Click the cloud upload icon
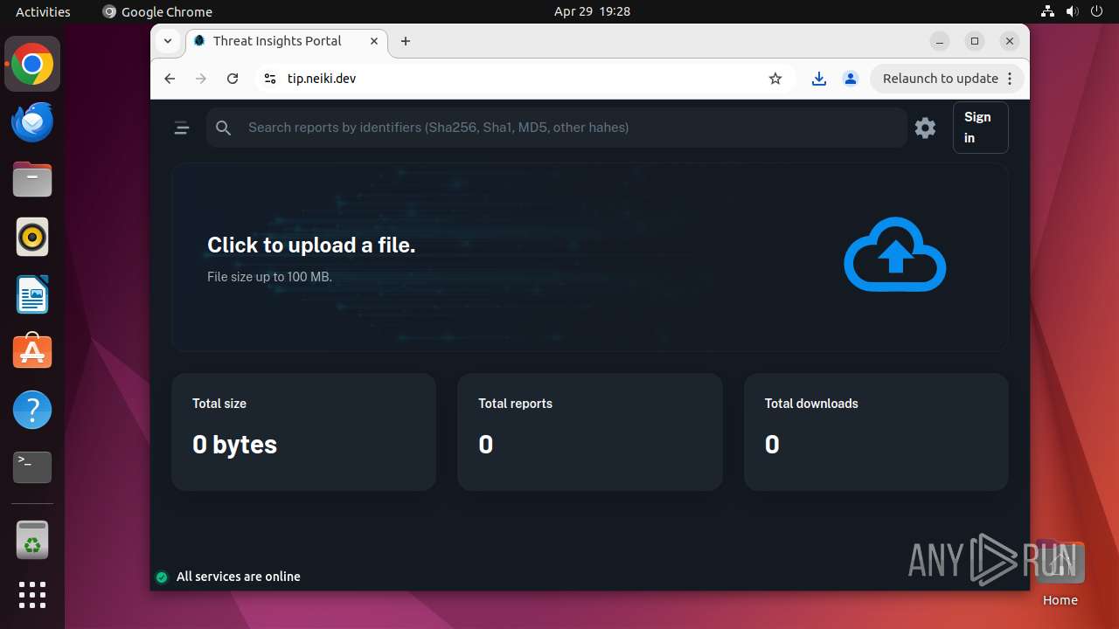The width and height of the screenshot is (1119, 629). coord(894,254)
